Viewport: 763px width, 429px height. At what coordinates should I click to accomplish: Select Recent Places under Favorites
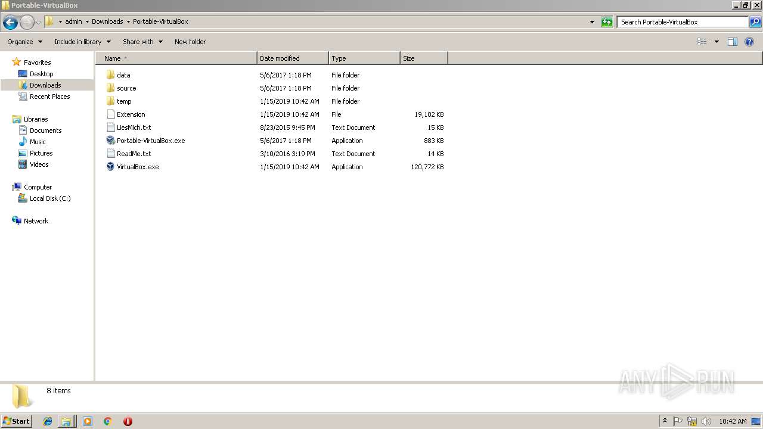tap(49, 97)
